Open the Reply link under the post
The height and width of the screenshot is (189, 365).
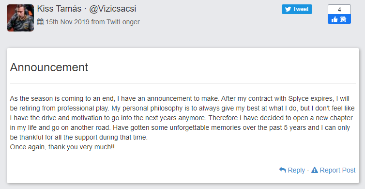click(296, 170)
